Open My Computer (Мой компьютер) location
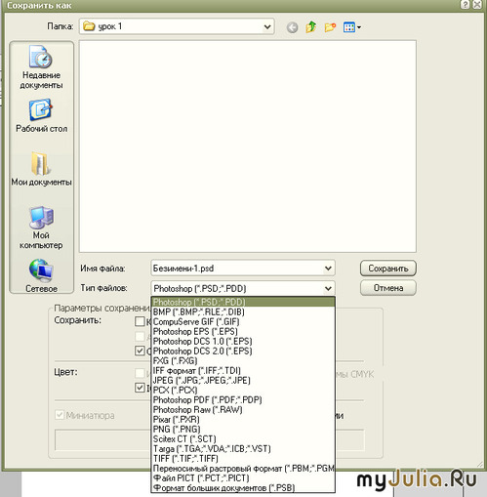The width and height of the screenshot is (487, 497). click(41, 228)
